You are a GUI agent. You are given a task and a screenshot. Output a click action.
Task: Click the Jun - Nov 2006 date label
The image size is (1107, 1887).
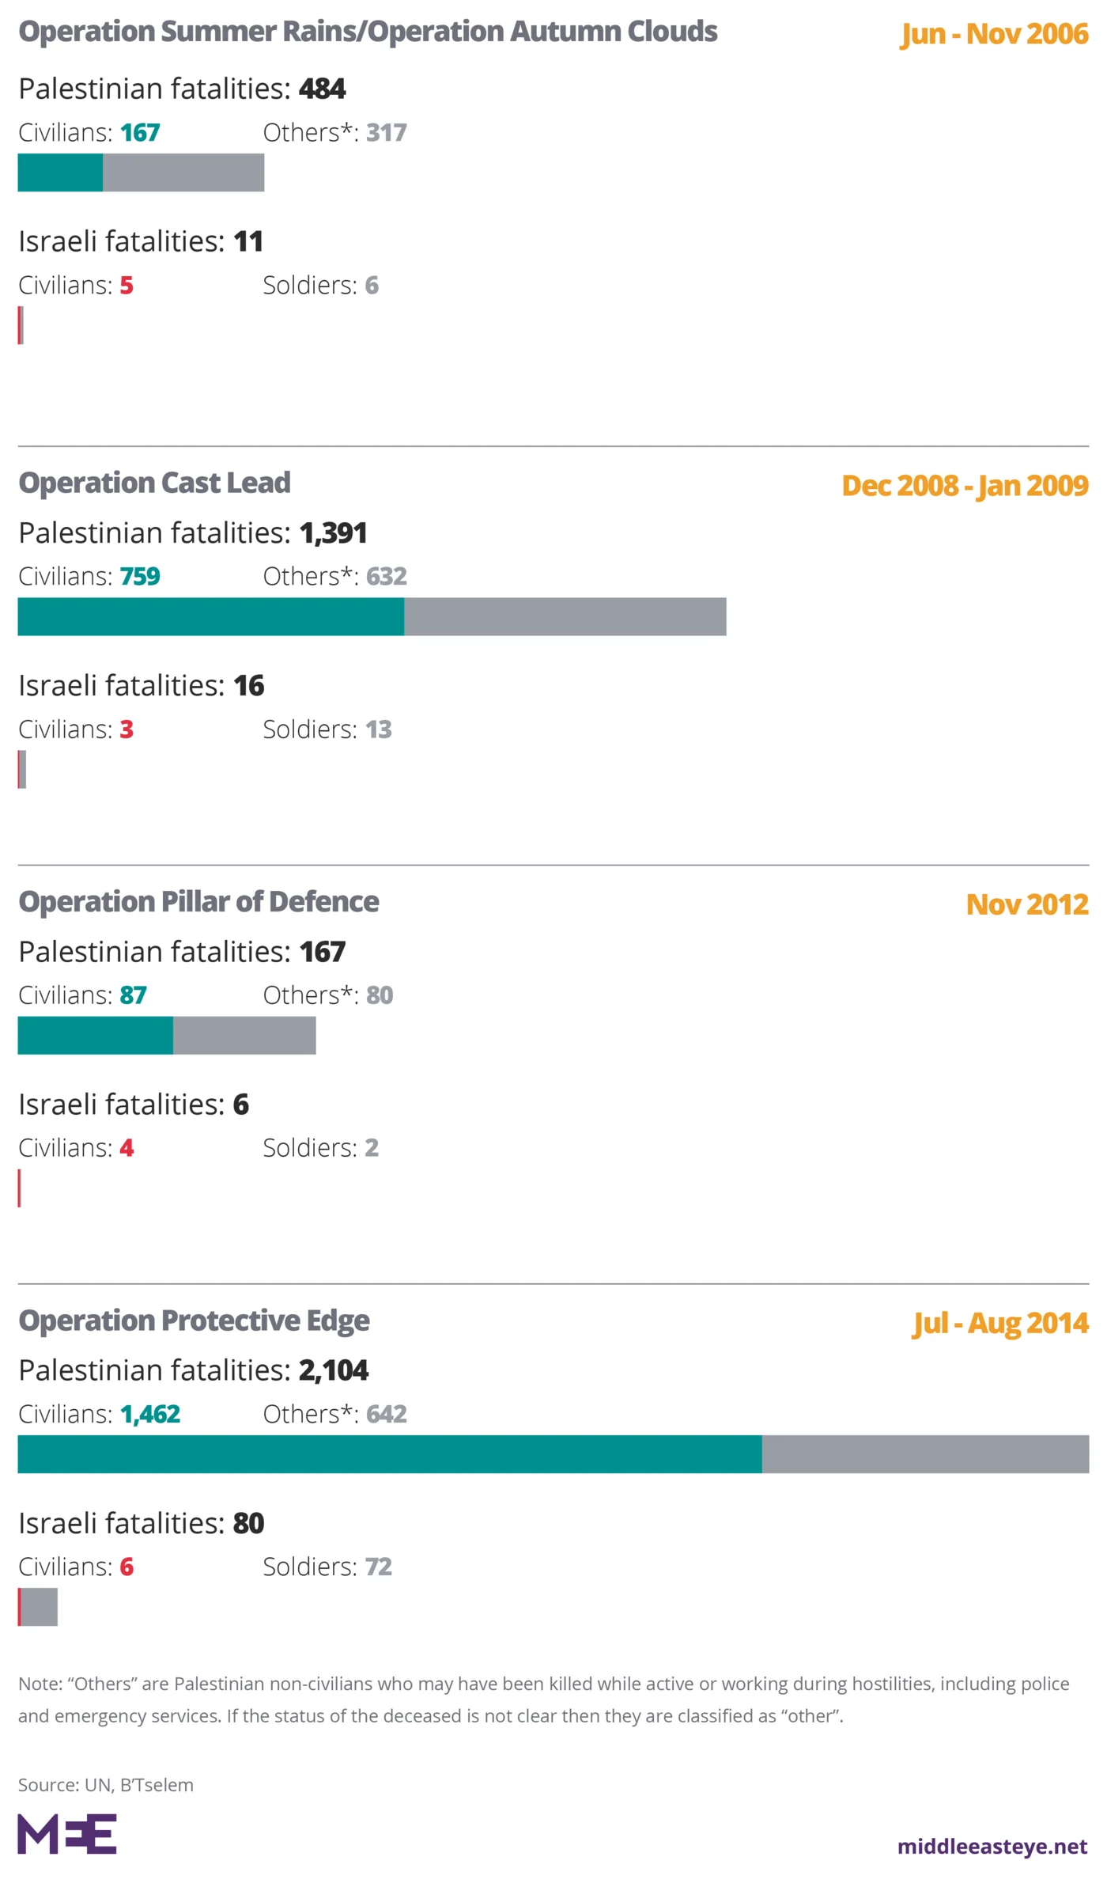(x=994, y=34)
